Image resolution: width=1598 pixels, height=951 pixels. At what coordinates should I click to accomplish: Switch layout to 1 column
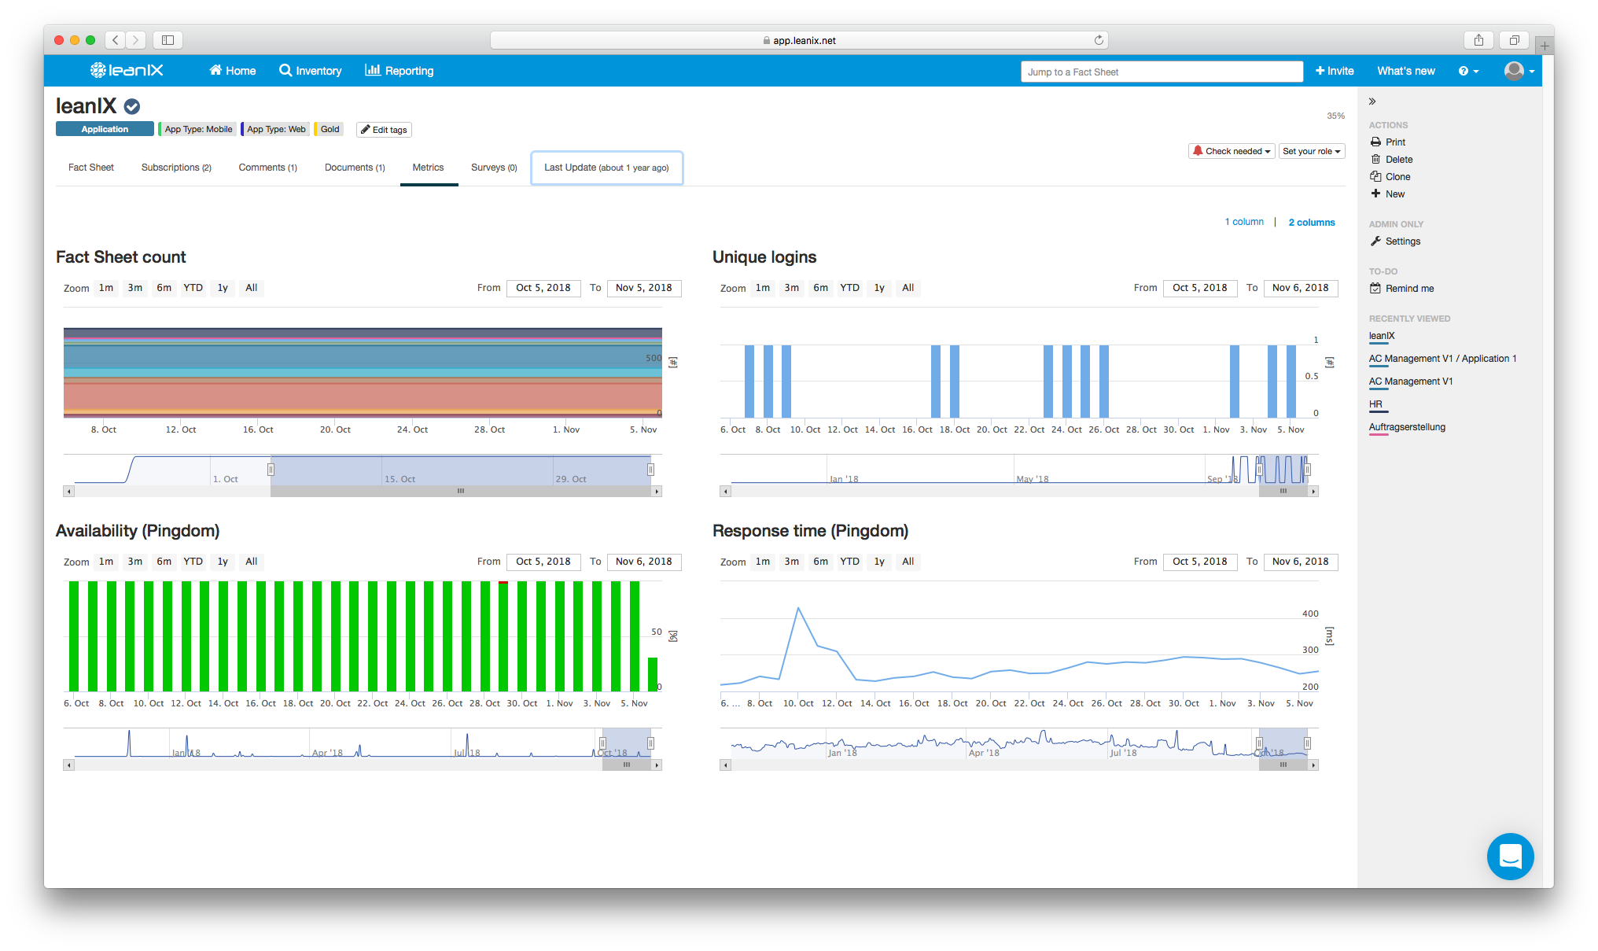pyautogui.click(x=1244, y=223)
